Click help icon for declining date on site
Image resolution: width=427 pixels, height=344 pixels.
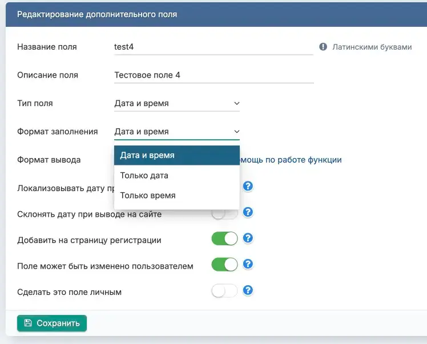(x=248, y=212)
